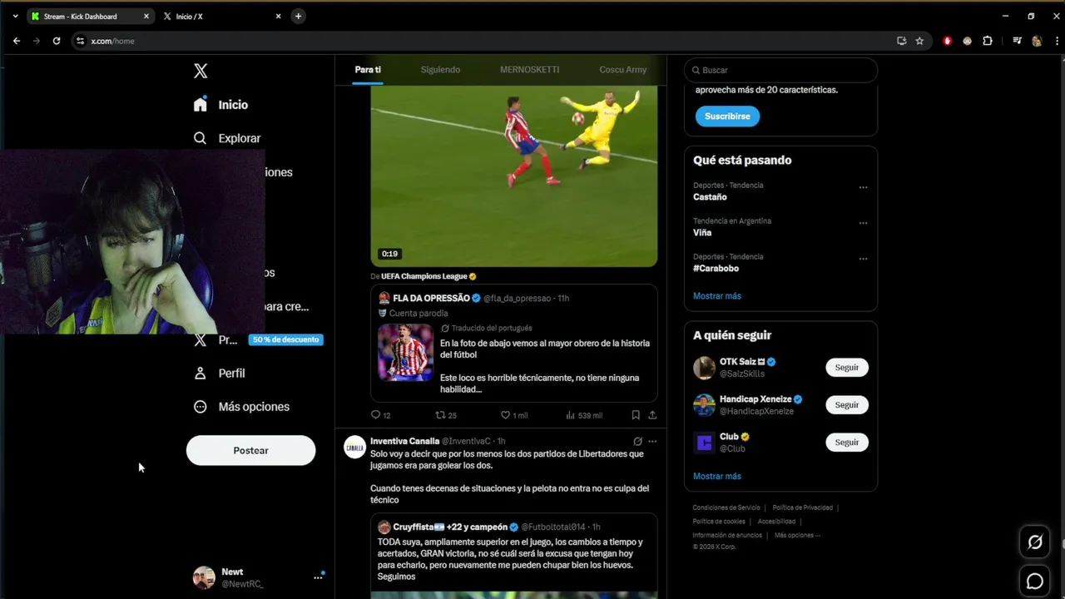
Task: Click the 50 % de descuento badge
Action: point(285,339)
